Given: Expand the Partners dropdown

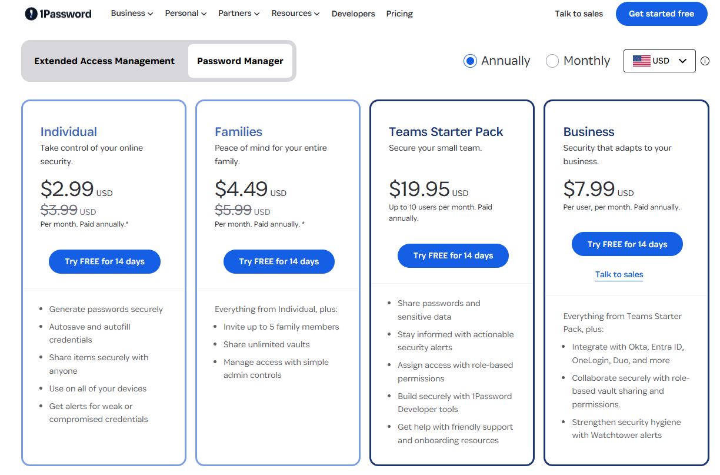Looking at the screenshot, I should tap(238, 13).
